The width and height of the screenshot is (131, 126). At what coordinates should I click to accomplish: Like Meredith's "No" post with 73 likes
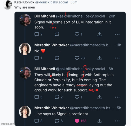click(x=80, y=58)
